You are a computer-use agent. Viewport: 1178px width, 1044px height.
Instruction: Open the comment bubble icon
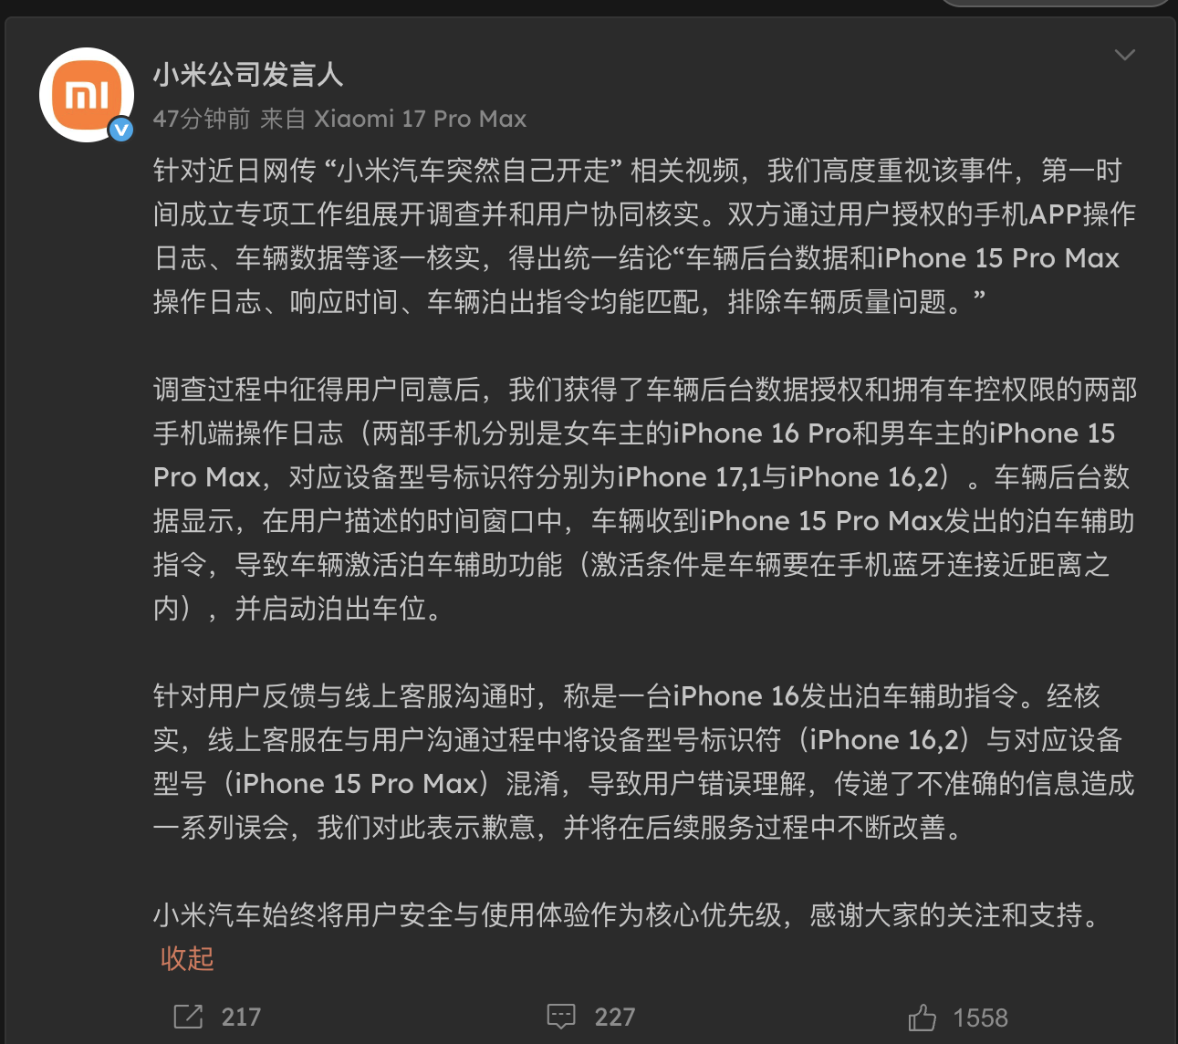pyautogui.click(x=561, y=1017)
